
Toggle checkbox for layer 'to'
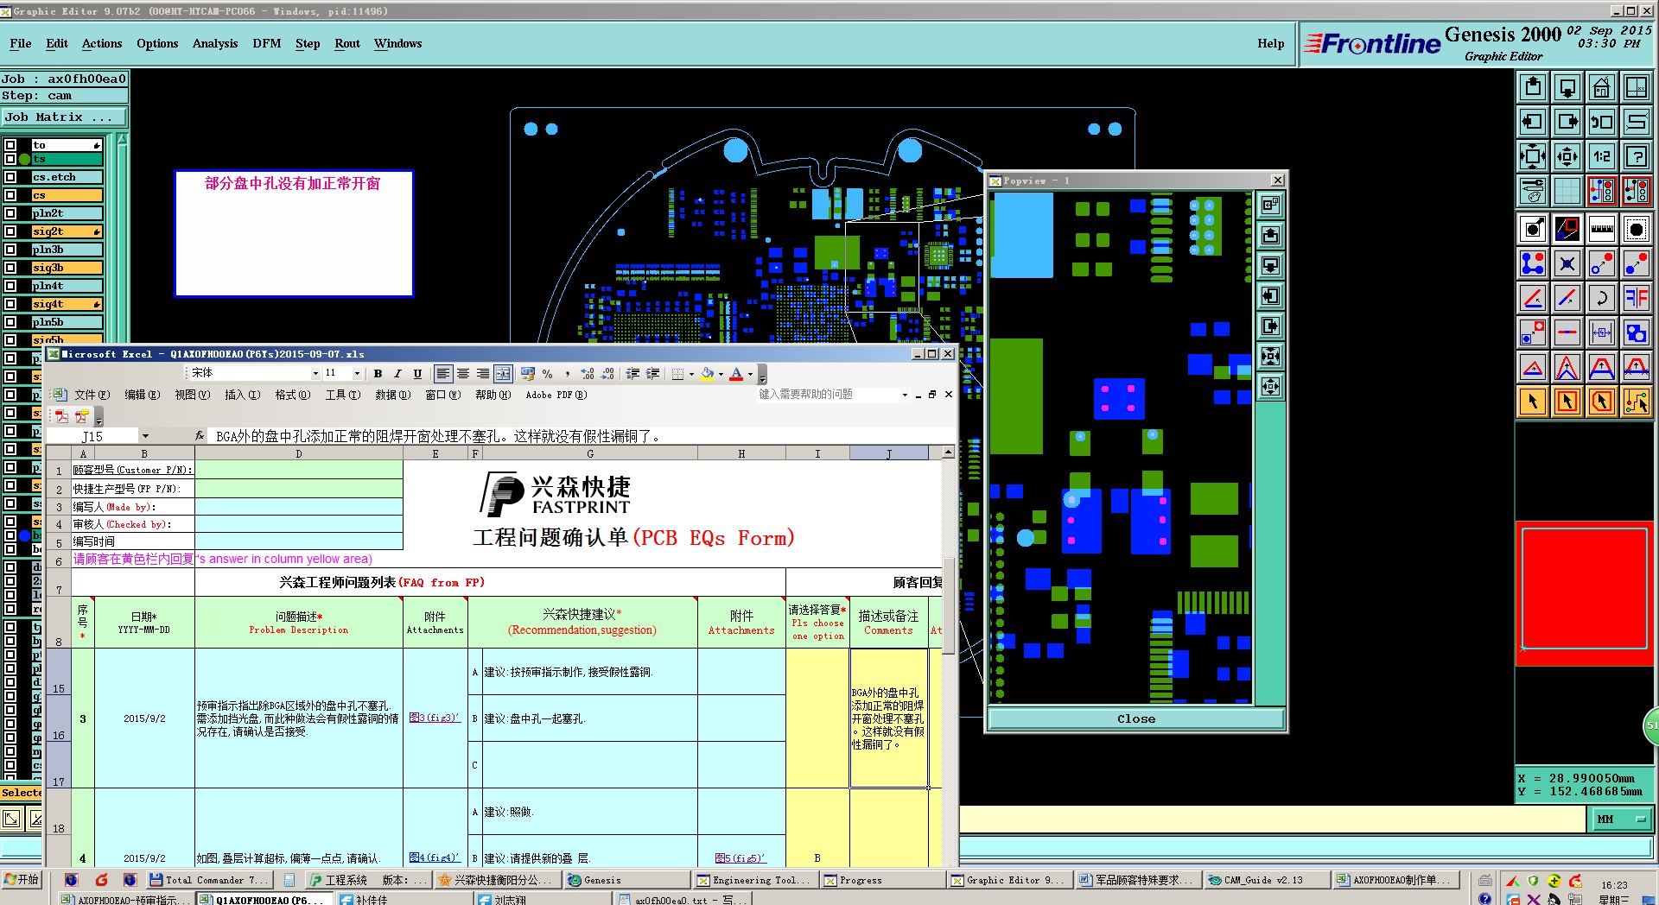coord(10,145)
